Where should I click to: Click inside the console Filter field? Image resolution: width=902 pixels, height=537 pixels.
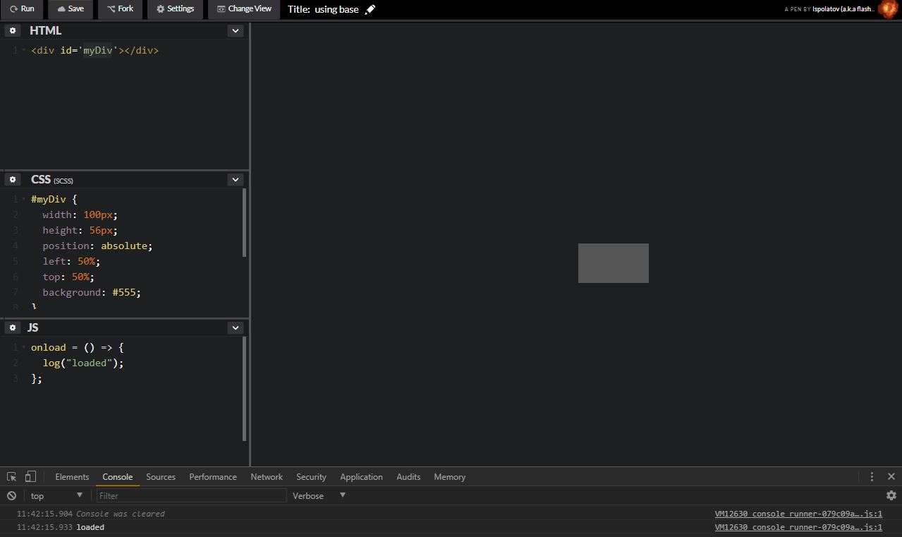(x=190, y=495)
